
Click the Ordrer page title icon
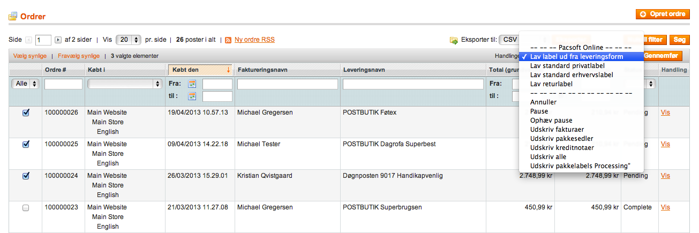(13, 17)
